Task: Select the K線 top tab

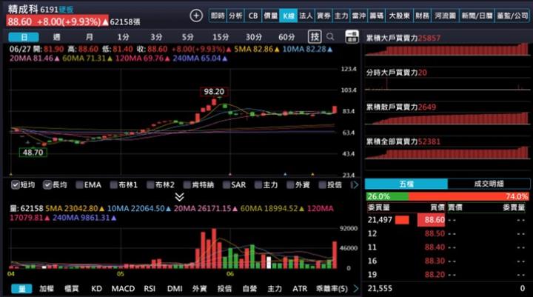Action: (x=288, y=16)
